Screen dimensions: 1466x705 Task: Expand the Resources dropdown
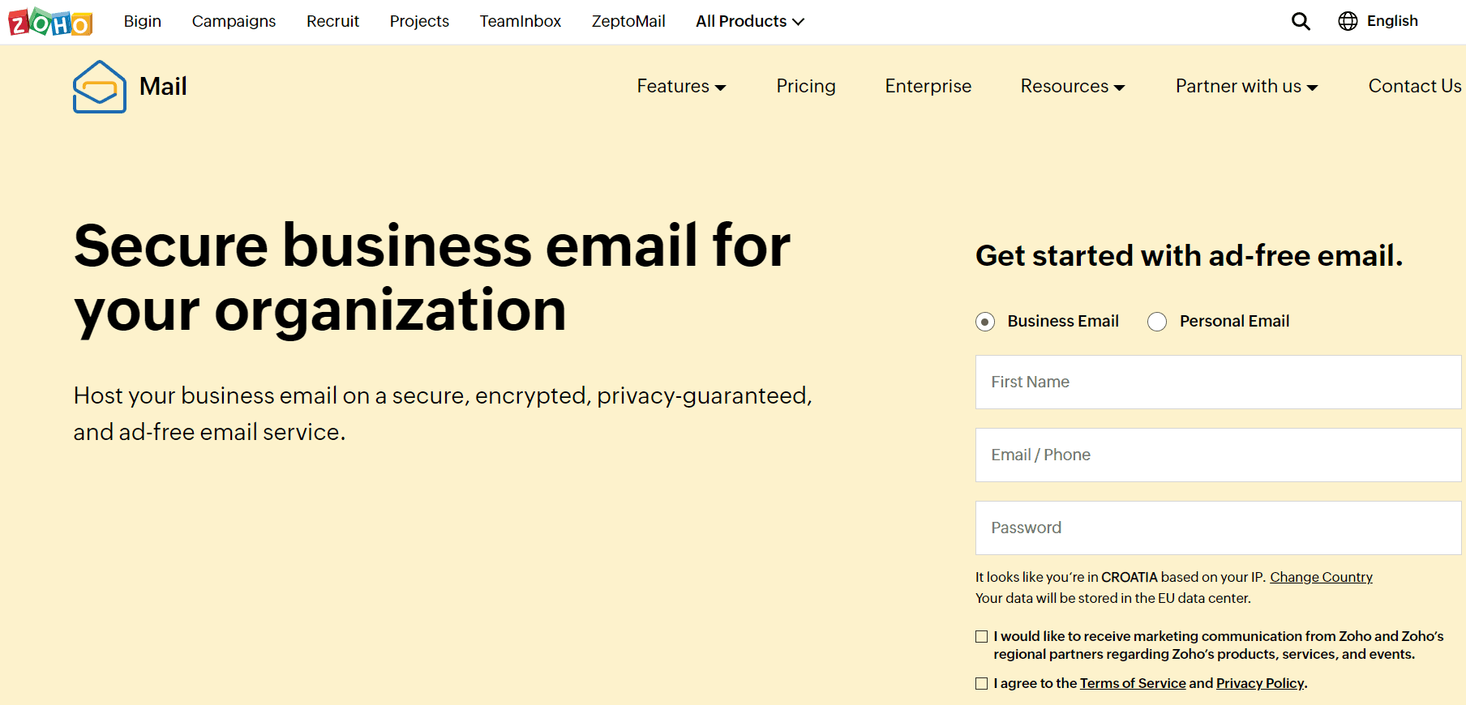click(x=1071, y=86)
